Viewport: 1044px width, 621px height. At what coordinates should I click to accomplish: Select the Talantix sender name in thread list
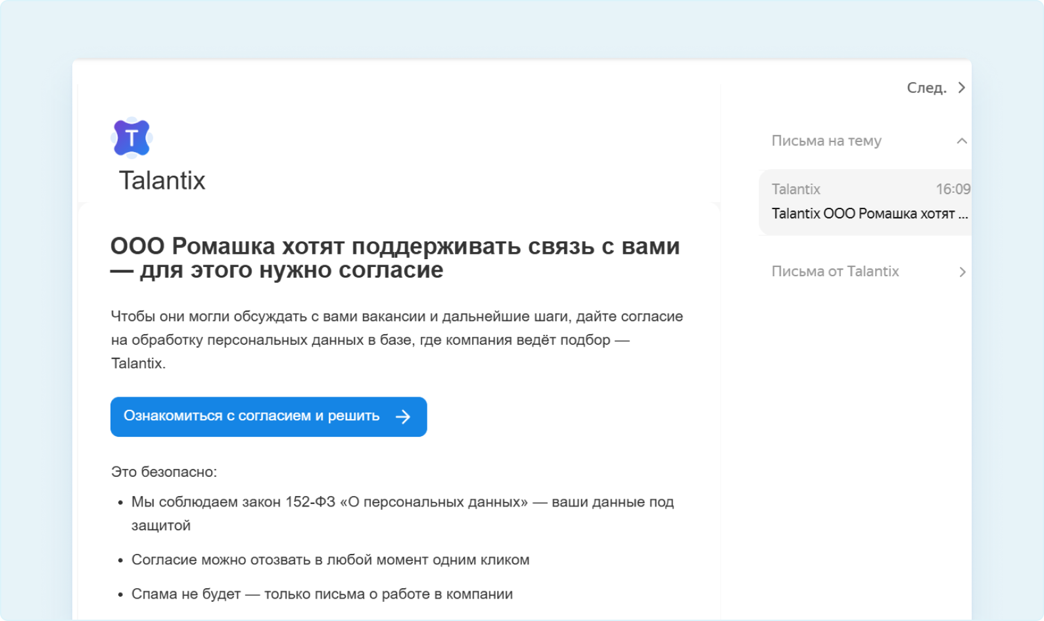coord(796,189)
